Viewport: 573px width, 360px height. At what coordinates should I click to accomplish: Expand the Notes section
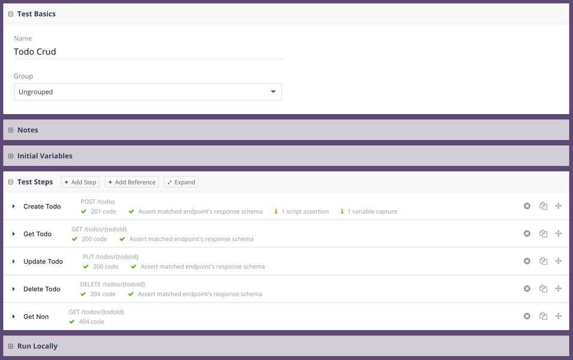[11, 130]
